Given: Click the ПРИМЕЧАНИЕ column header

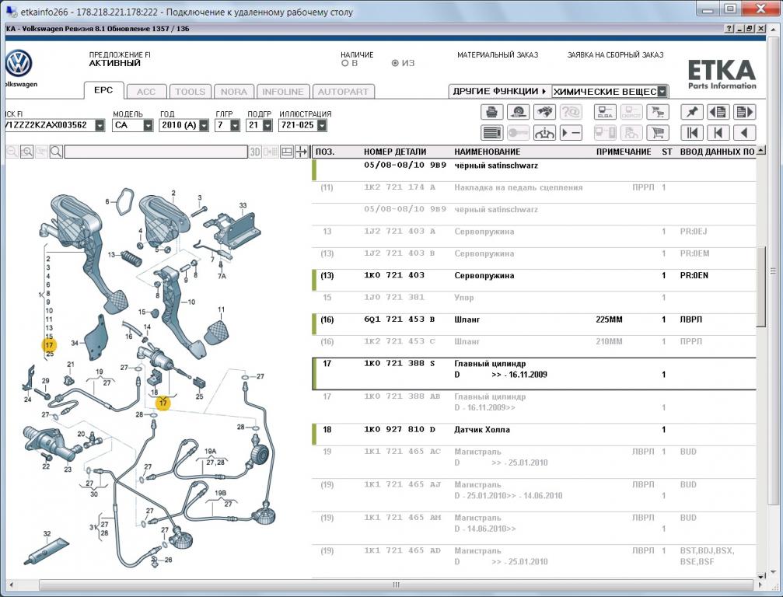Looking at the screenshot, I should click(624, 152).
